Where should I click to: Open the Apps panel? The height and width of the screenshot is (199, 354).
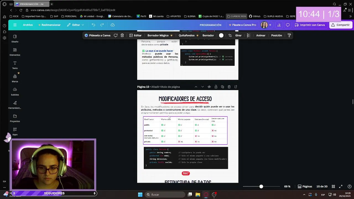click(15, 131)
